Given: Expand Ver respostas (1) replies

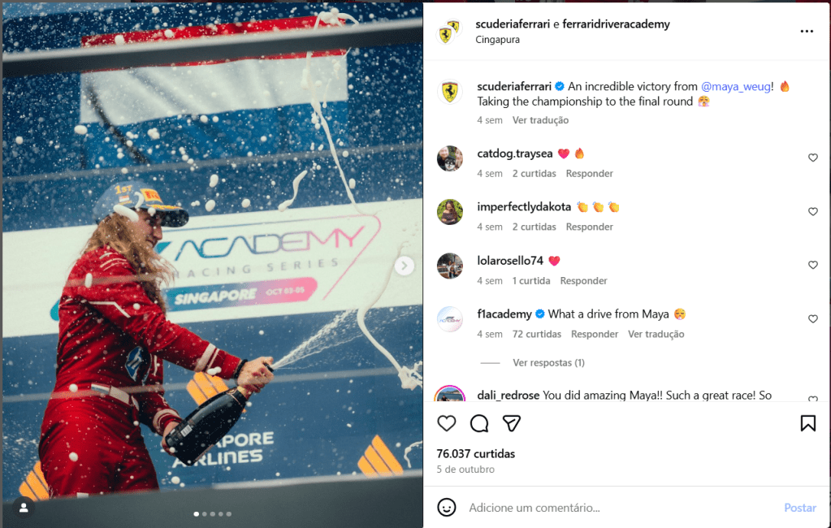Looking at the screenshot, I should (x=548, y=362).
